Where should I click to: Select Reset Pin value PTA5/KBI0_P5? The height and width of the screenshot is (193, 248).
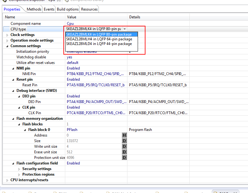click(96, 85)
